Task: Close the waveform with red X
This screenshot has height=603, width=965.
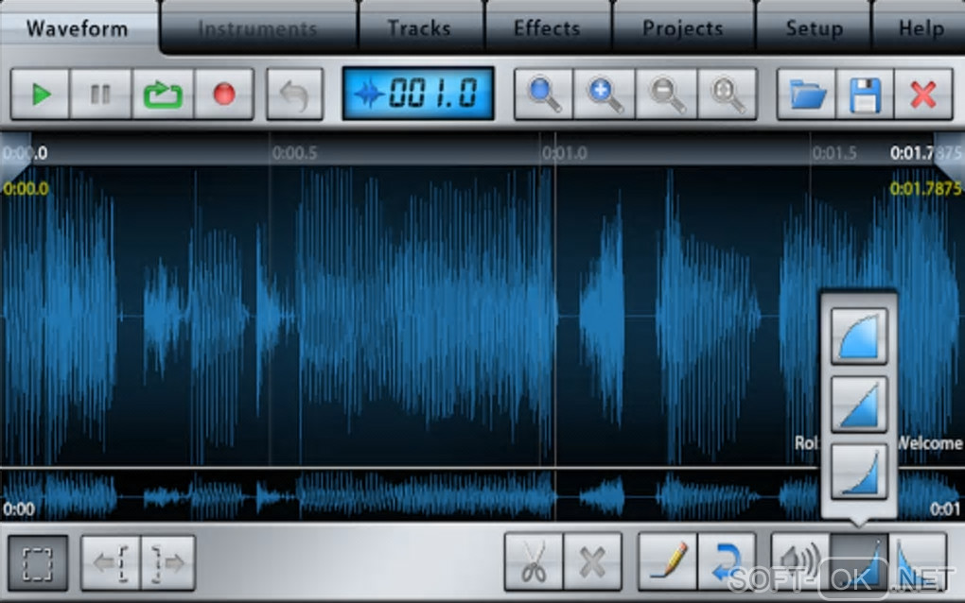Action: point(923,95)
